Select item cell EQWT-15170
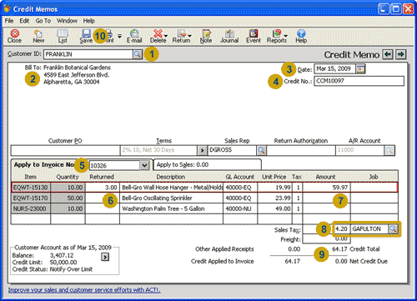 31,198
